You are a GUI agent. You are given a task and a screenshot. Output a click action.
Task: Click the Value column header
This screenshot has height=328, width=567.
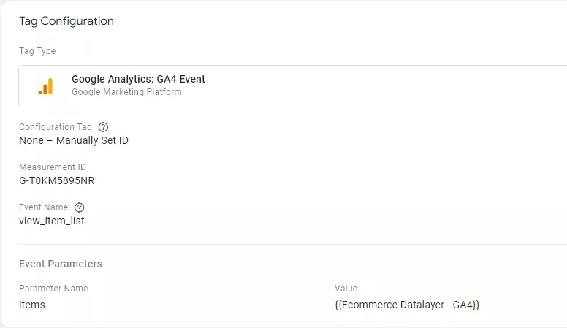tap(346, 289)
